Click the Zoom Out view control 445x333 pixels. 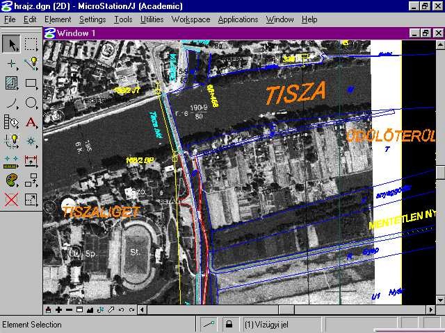[70, 309]
